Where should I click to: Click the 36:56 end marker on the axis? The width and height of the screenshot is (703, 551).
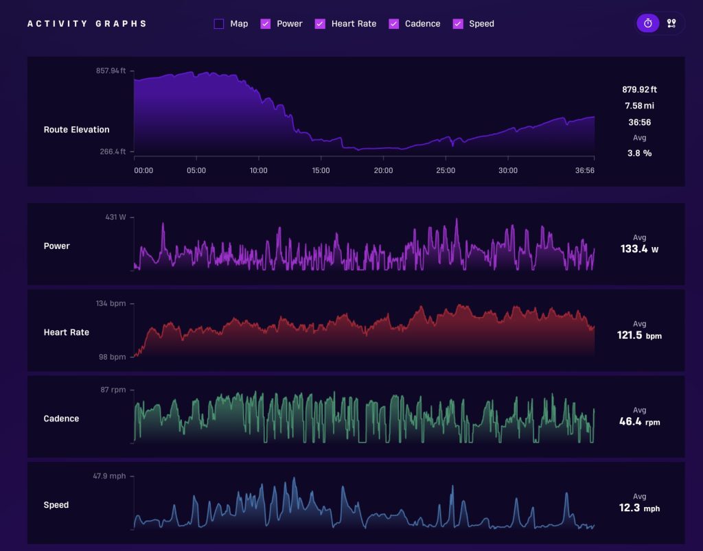(585, 171)
